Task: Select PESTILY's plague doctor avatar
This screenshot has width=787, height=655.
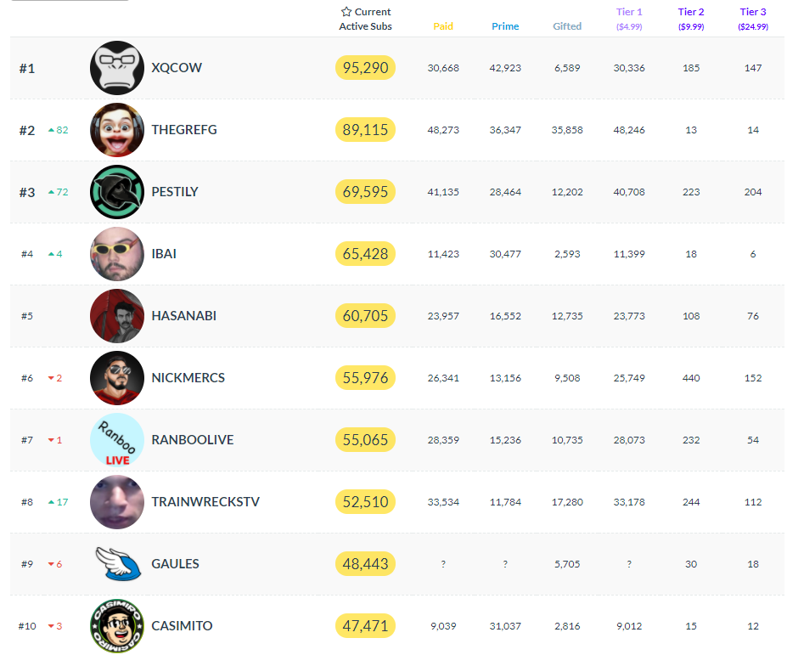Action: point(117,192)
